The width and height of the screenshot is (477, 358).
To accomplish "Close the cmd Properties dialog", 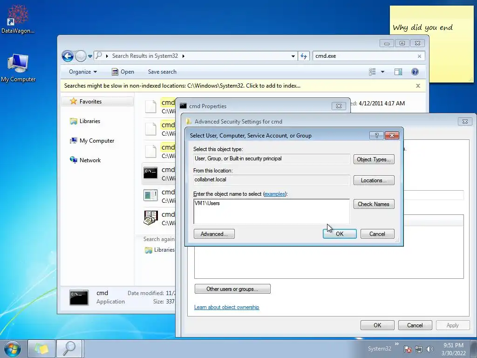I will tap(339, 106).
